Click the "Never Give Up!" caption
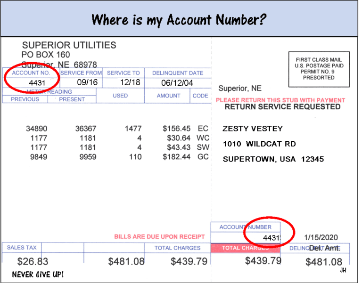Viewport: 362px width, 283px height. (38, 275)
